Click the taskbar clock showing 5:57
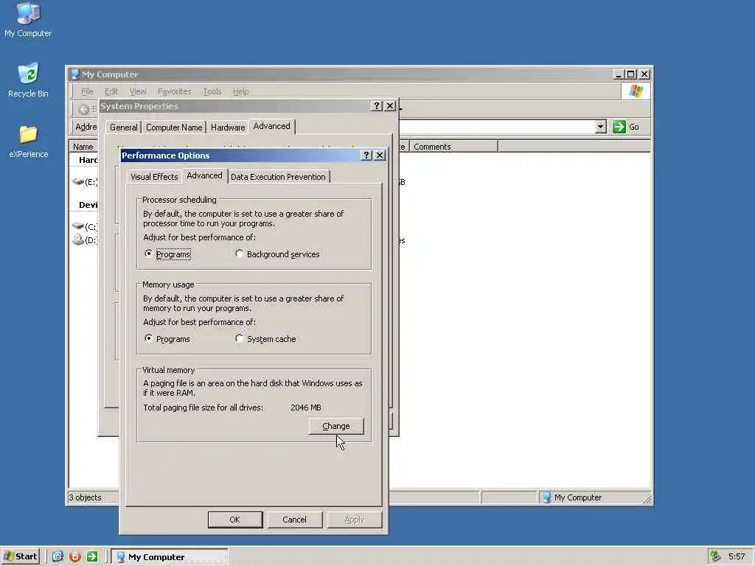 pyautogui.click(x=737, y=556)
